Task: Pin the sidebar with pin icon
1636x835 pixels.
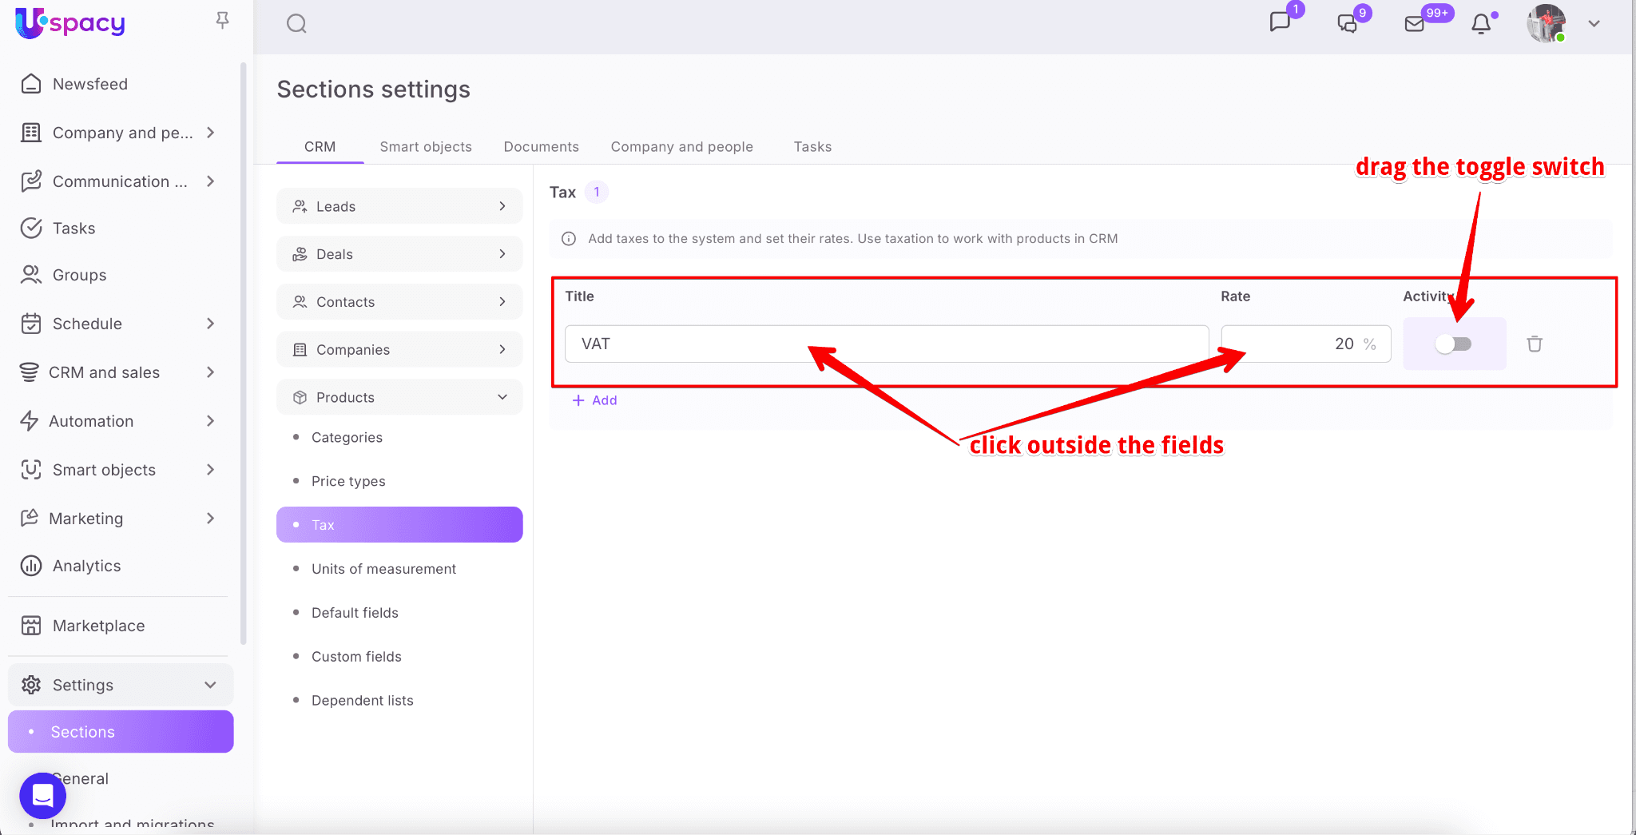Action: (223, 20)
